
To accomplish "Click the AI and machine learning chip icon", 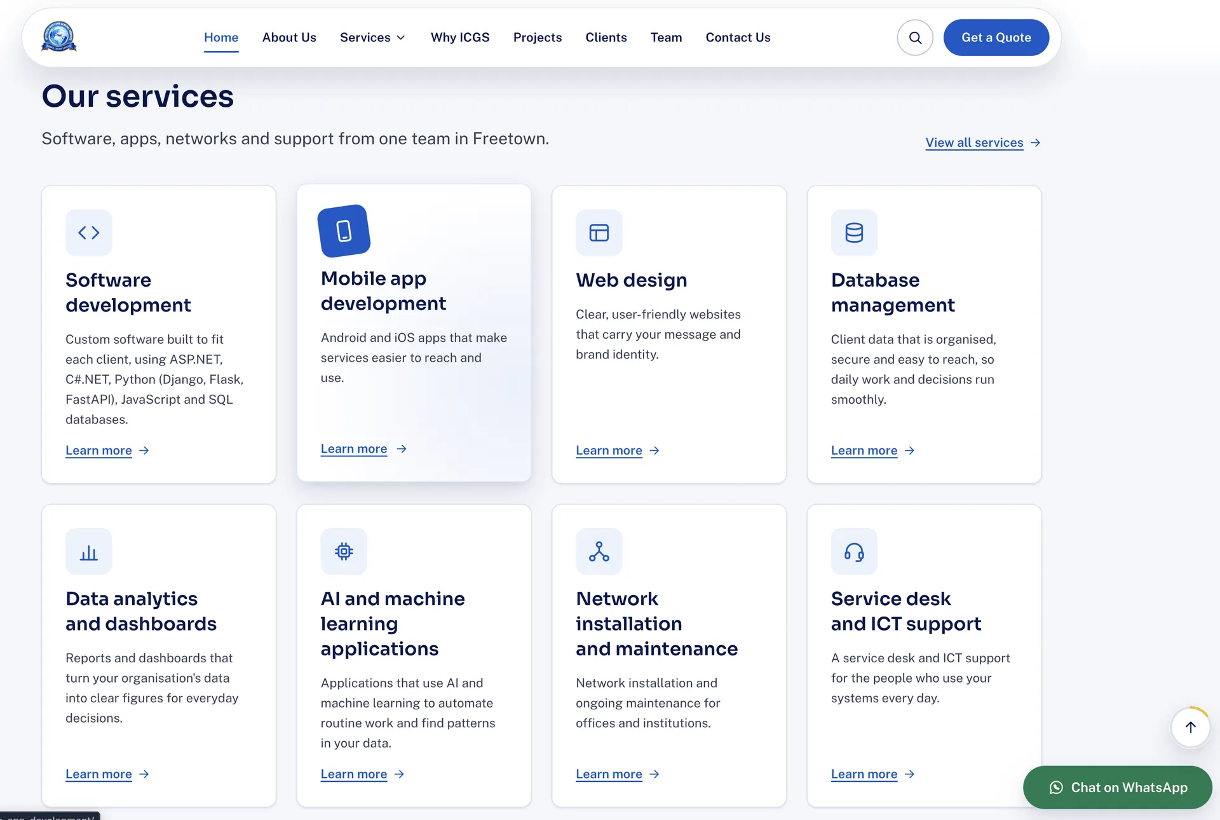I will (344, 551).
